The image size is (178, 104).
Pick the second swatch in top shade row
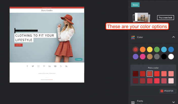143,74
